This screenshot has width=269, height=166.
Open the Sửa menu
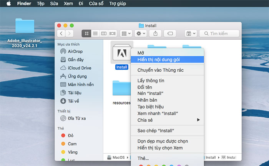54,3
